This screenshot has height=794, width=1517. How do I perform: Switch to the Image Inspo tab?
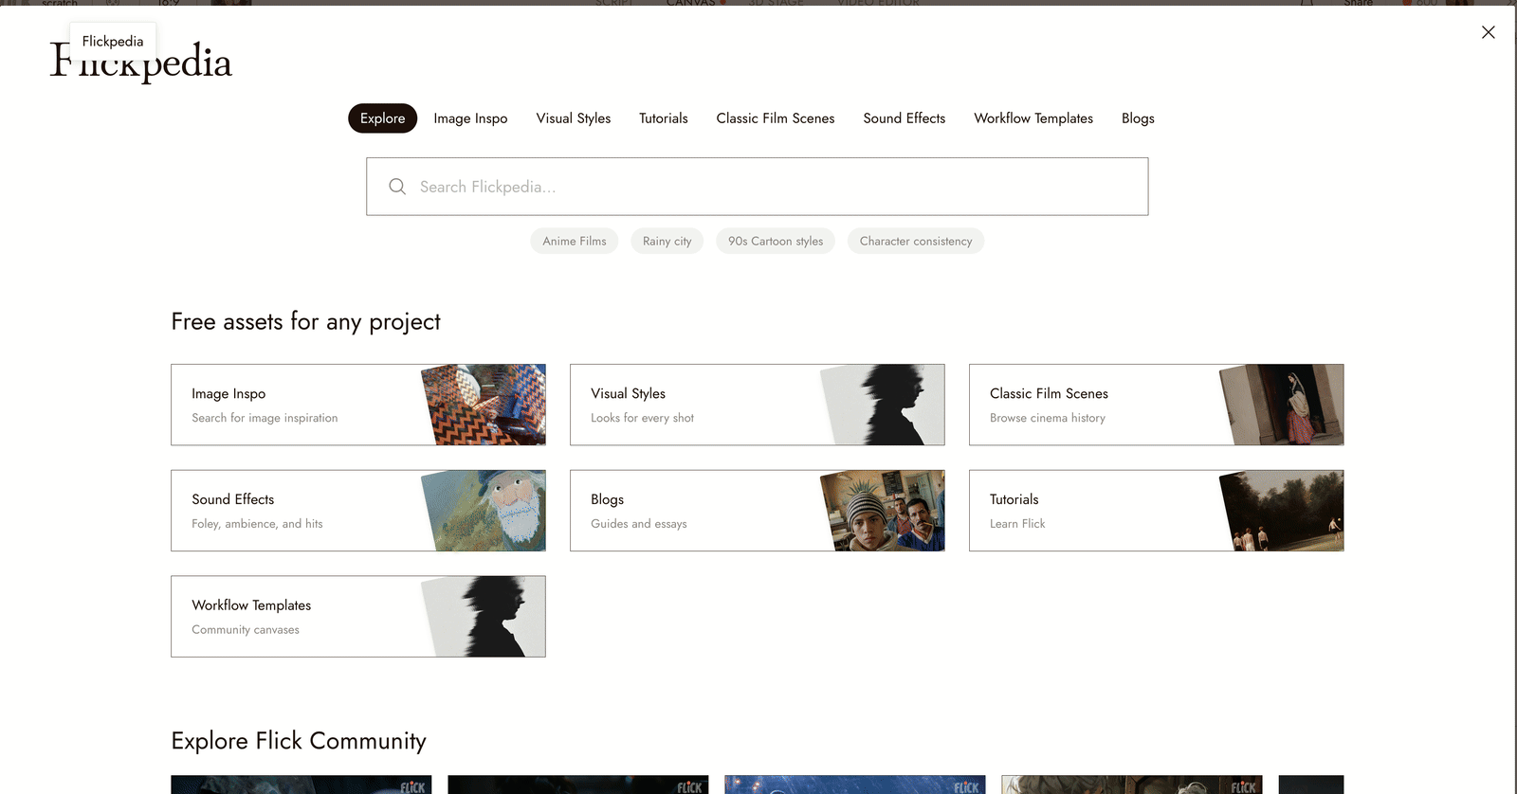coord(470,118)
